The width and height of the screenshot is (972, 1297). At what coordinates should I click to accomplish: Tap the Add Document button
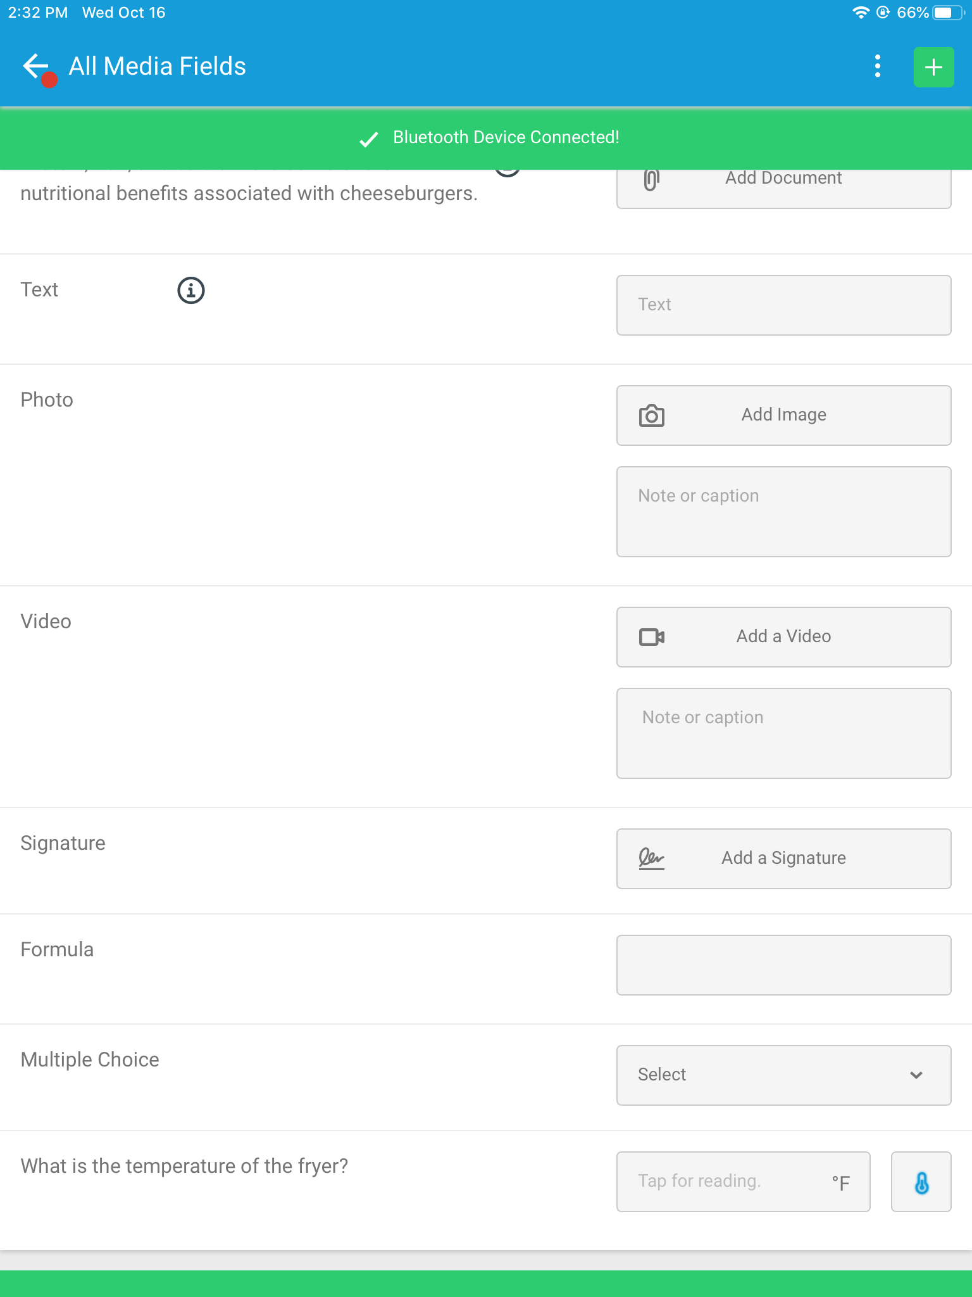point(784,187)
